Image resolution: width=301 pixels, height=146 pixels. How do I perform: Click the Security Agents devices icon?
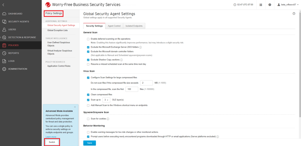pos(4,22)
